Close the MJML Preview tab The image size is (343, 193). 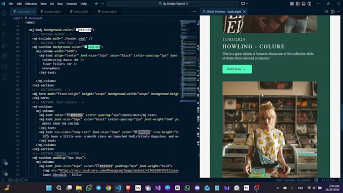click(244, 12)
